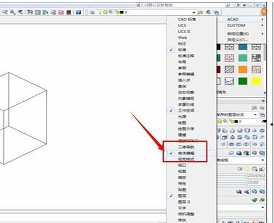This screenshot has width=274, height=223.
Task: Select the cone solid tool icon
Action: click(232, 130)
